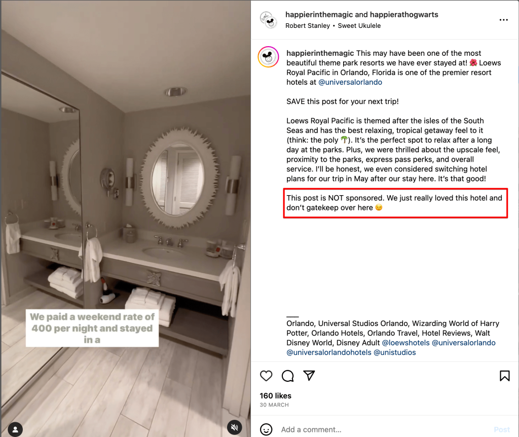Open emoji picker in comment box
The height and width of the screenshot is (437, 519).
coord(266,429)
